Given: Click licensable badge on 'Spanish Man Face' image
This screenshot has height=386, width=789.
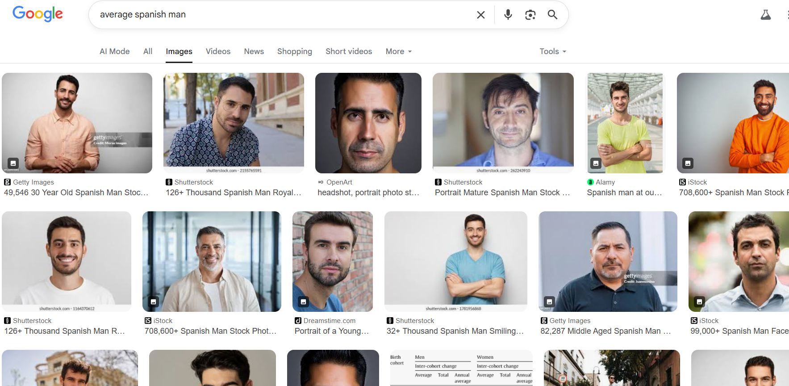Looking at the screenshot, I should (x=700, y=302).
